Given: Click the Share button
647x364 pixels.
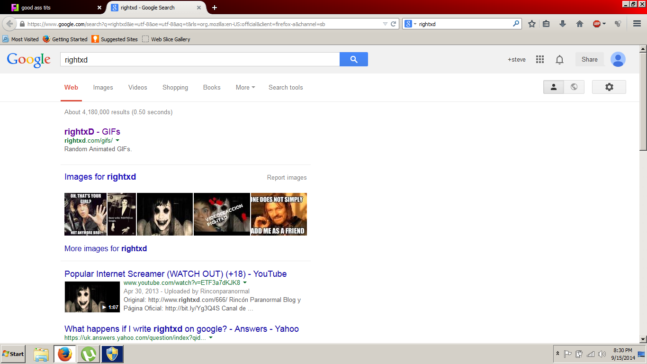Looking at the screenshot, I should [x=590, y=59].
